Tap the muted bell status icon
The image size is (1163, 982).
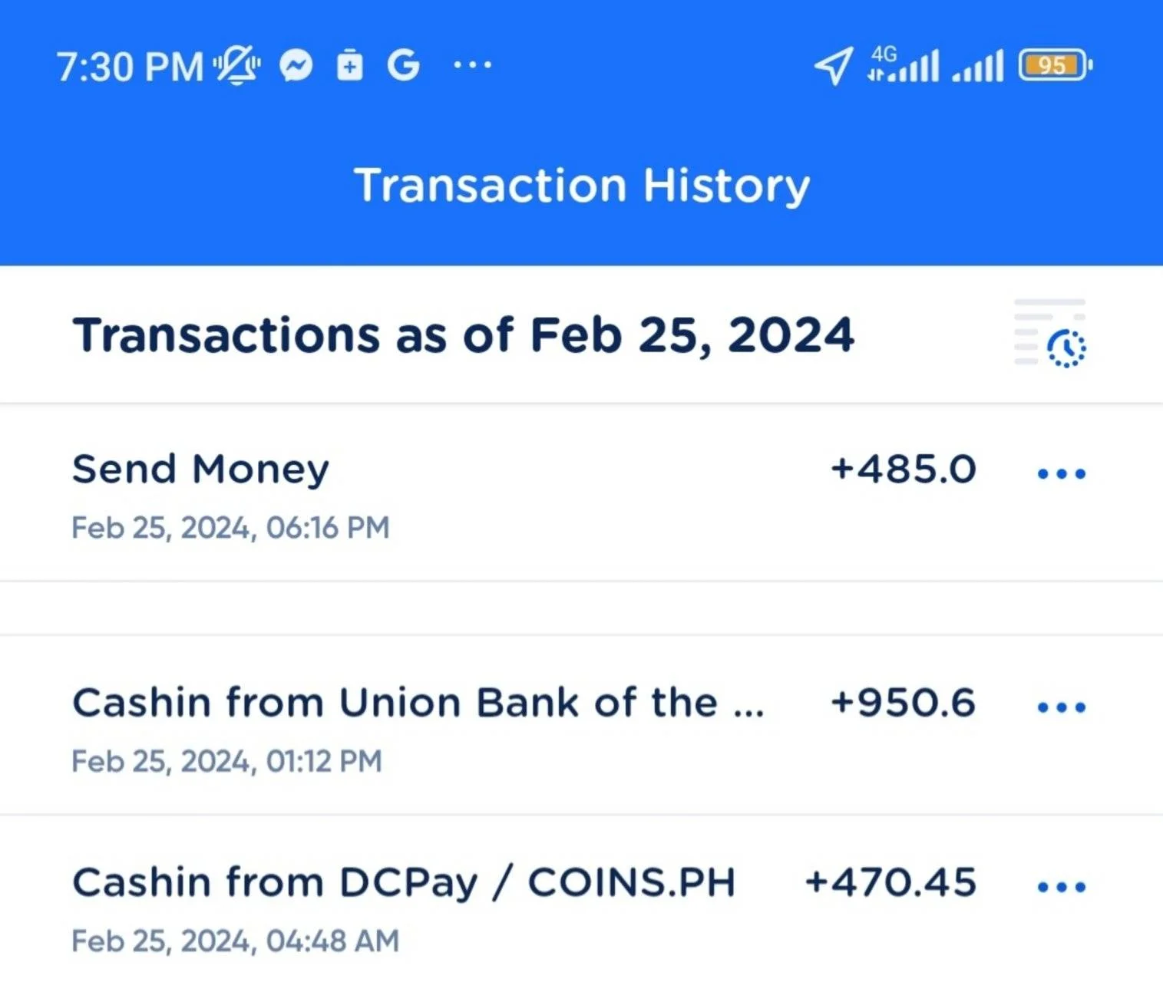pyautogui.click(x=237, y=65)
